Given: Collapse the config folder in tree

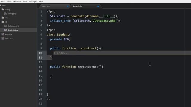Looking at the screenshot, I should pos(7,10).
